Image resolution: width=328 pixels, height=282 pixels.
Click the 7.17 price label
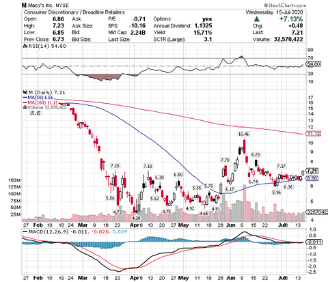[281, 167]
